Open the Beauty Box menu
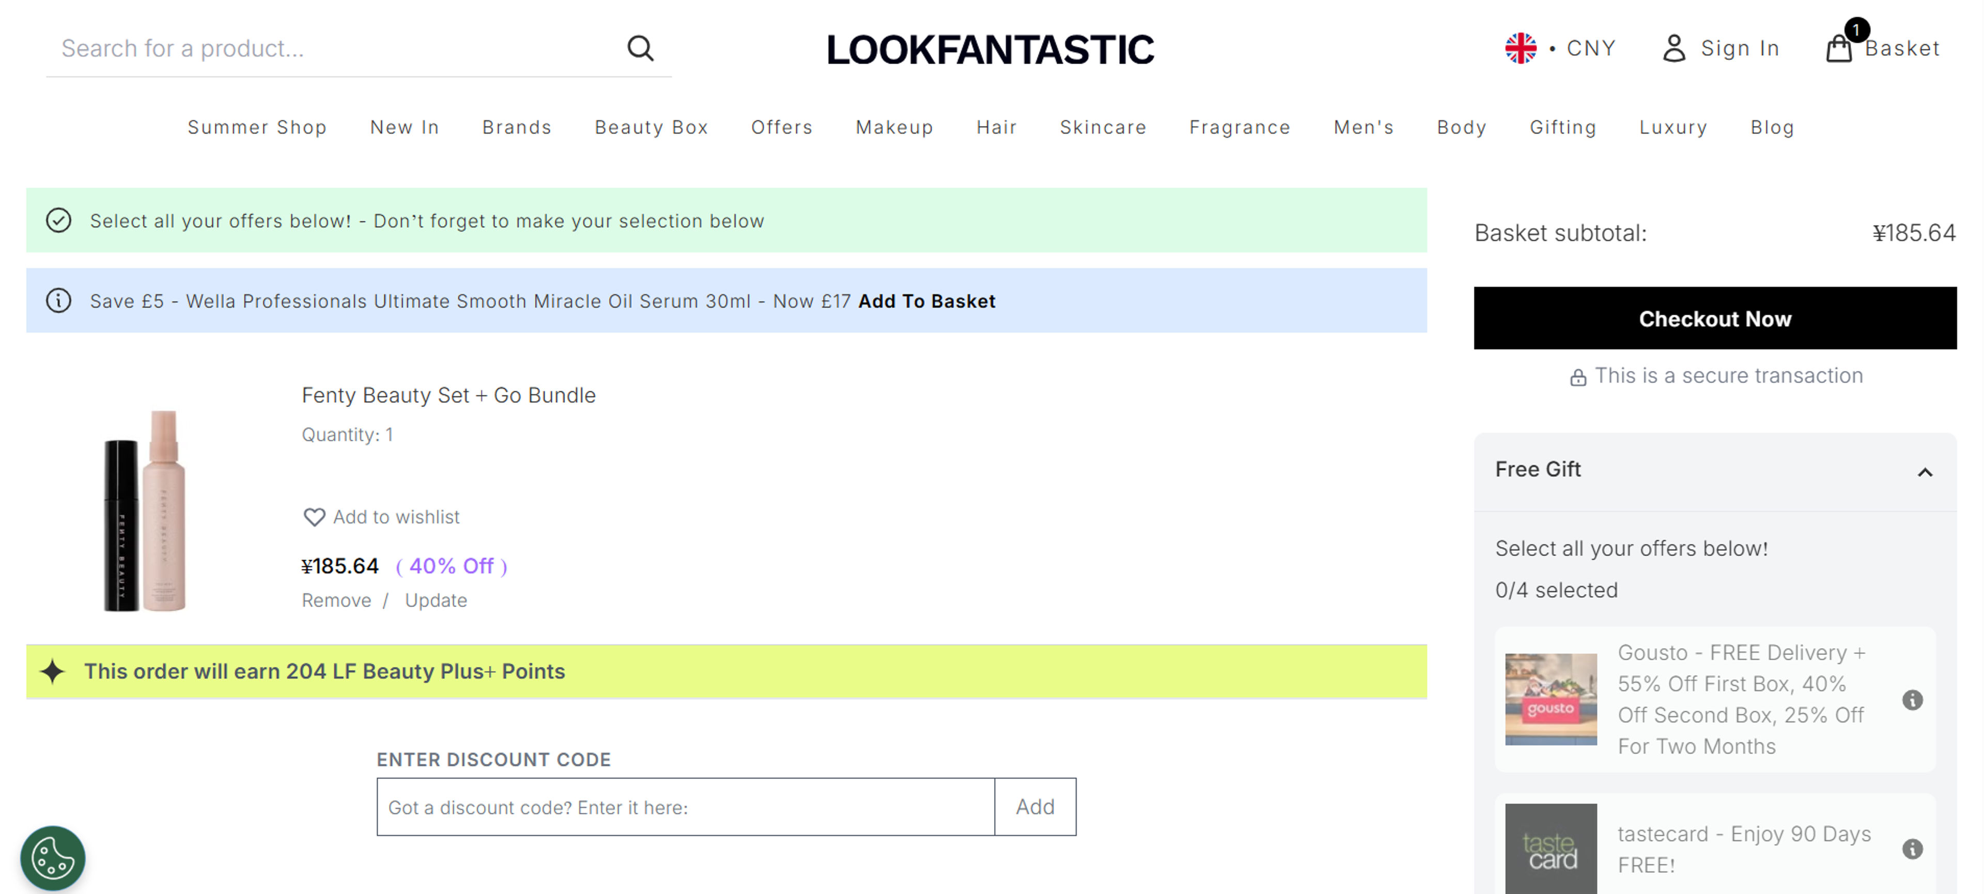Screen dimensions: 1984x894 651,127
